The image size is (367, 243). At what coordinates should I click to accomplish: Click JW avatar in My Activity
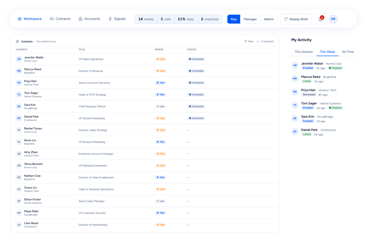tap(295, 66)
